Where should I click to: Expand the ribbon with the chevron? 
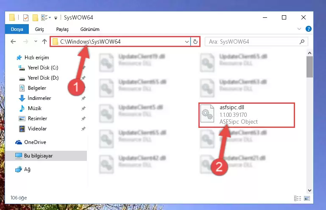tap(299, 29)
